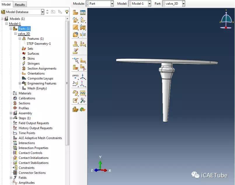
Task: Click the folder icon beside Model Database arrows
Action: point(53,12)
